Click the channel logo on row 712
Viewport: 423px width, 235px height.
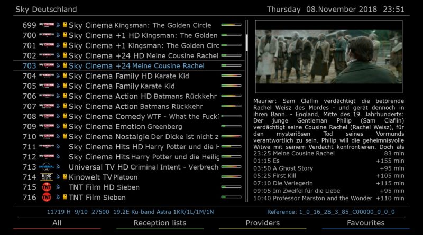(47, 156)
